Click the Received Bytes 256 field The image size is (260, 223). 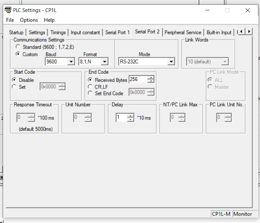(x=138, y=79)
